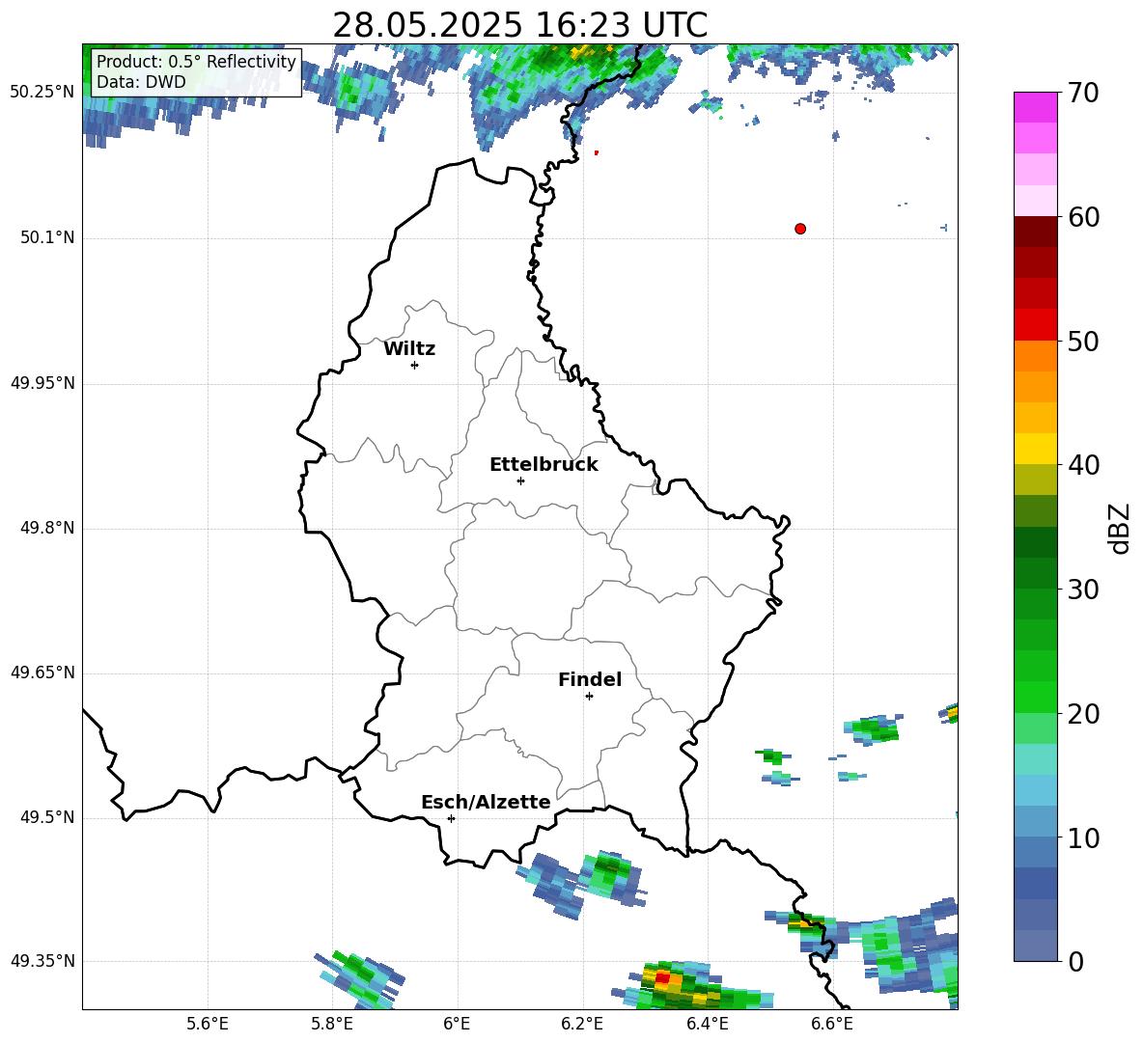Click the 49.8°N latitude tick label
This screenshot has height=1043, width=1143.
tap(47, 528)
